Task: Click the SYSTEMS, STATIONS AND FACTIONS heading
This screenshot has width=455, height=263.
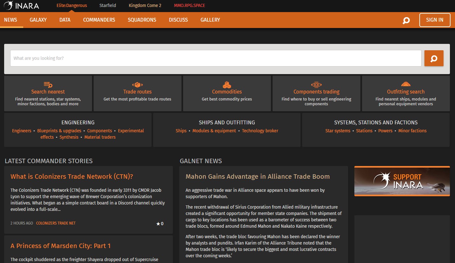Action: (376, 122)
